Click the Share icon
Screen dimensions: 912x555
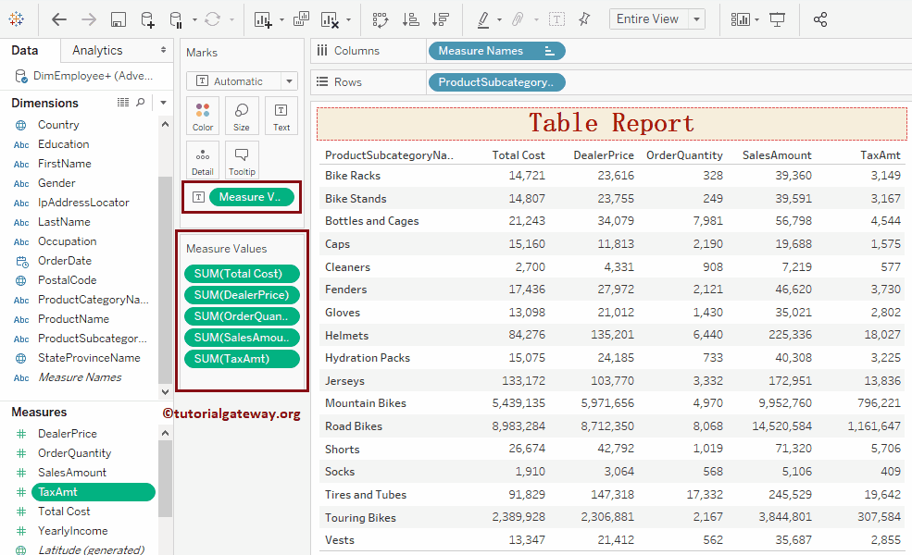pyautogui.click(x=819, y=19)
